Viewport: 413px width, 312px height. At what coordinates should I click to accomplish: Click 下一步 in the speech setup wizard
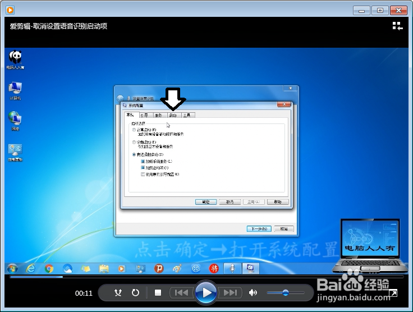tap(259, 229)
